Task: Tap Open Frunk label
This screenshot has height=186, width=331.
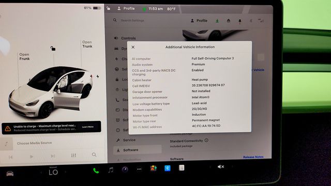Action: [24, 56]
